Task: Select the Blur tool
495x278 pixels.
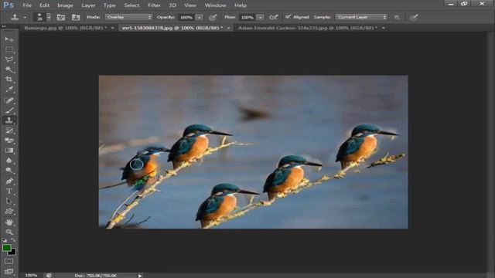Action: coord(9,161)
